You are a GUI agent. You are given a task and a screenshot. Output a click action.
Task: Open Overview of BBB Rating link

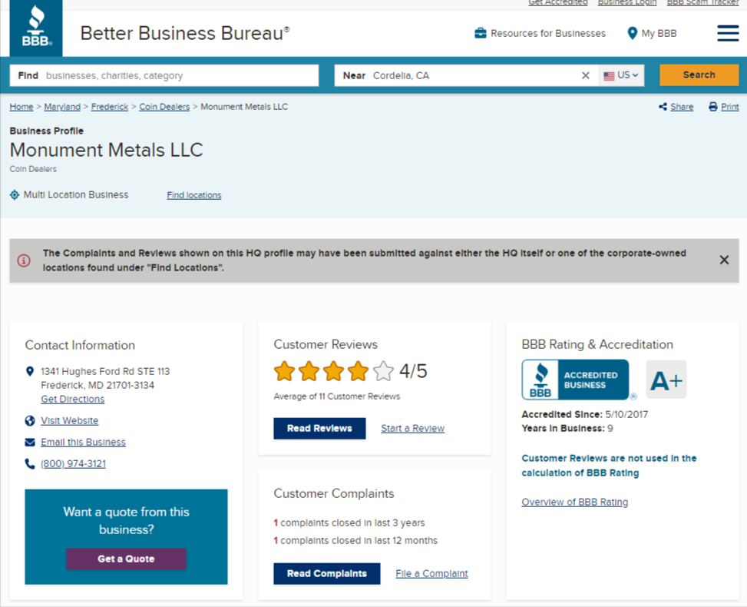point(574,502)
